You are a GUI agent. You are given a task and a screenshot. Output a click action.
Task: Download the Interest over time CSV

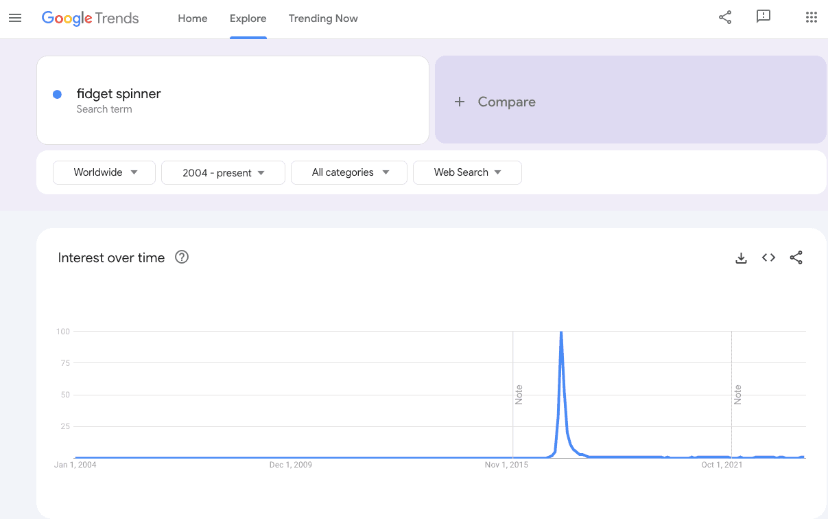pyautogui.click(x=741, y=258)
